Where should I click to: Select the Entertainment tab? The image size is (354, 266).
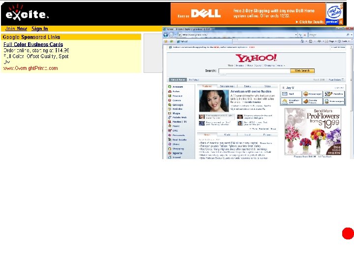click(227, 86)
